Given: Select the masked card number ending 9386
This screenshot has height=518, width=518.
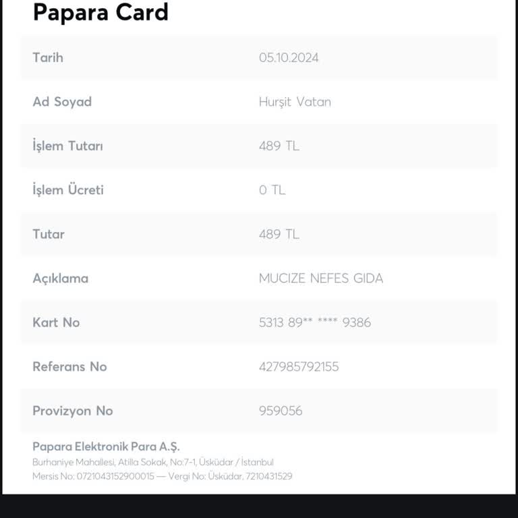Looking at the screenshot, I should click(x=315, y=322).
